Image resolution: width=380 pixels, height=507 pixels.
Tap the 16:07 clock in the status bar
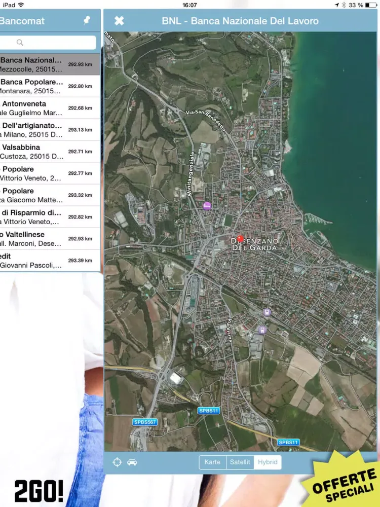(x=189, y=5)
